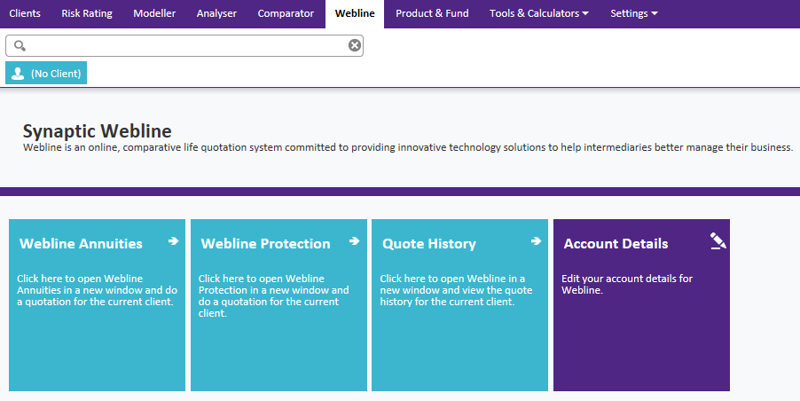This screenshot has height=401, width=800.
Task: Click the Quote History description text
Action: coord(456,290)
